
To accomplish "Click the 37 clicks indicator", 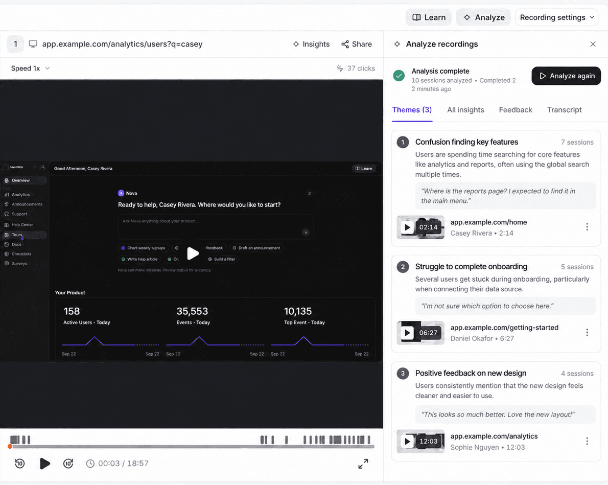I will pos(356,68).
